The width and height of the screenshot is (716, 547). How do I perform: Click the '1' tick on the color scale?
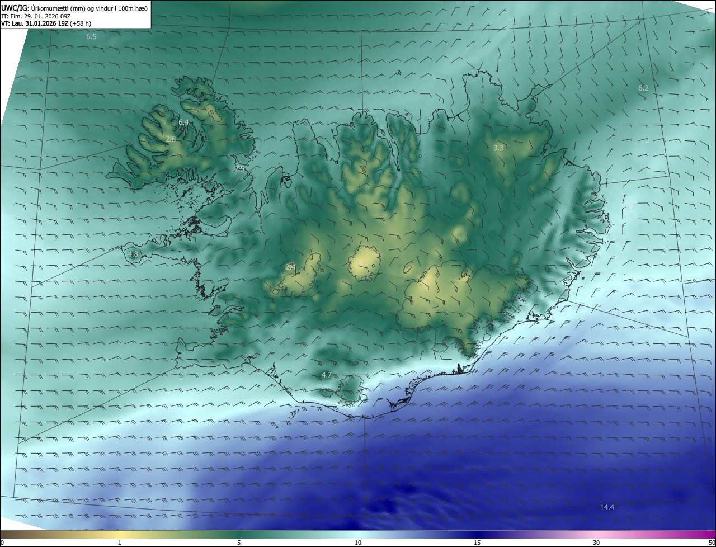pos(120,543)
